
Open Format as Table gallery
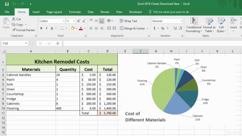209,25
